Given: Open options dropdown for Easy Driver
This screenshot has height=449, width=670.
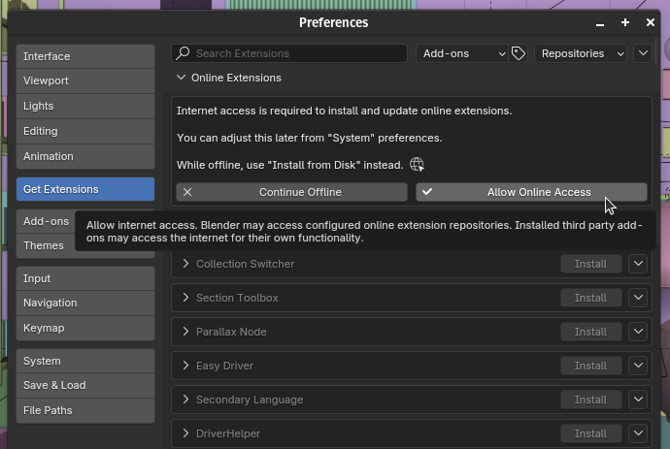Looking at the screenshot, I should coord(638,366).
